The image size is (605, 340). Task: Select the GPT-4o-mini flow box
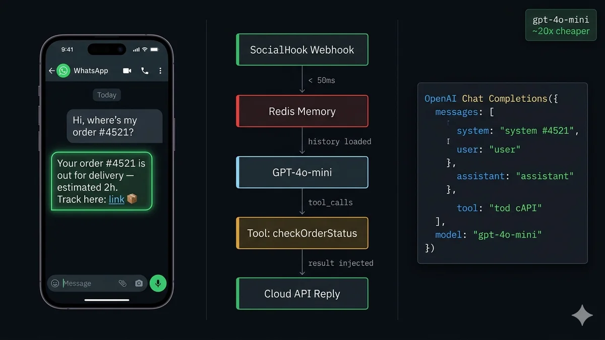(x=302, y=172)
